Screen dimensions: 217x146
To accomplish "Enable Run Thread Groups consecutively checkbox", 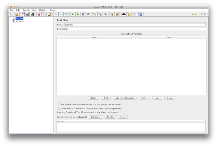I will point(59,104).
